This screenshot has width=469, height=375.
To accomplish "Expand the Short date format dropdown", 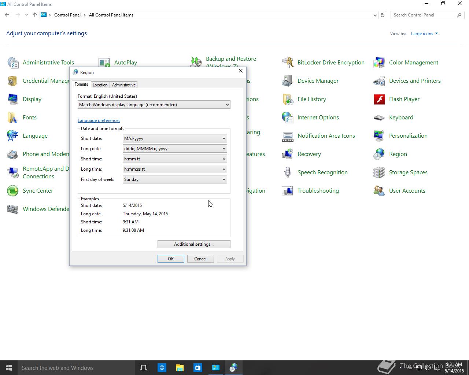I will (x=175, y=138).
